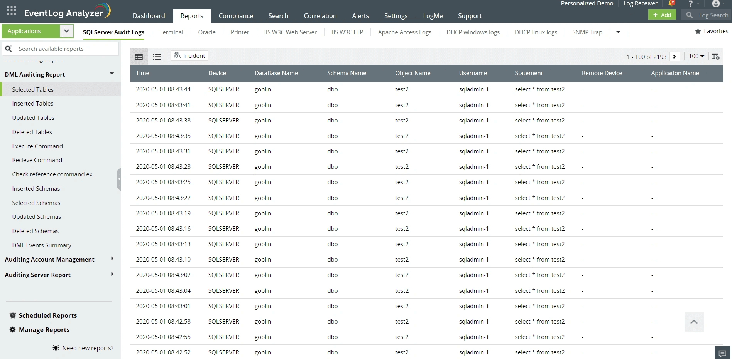This screenshot has width=732, height=359.
Task: Expand Auditing Account Management section
Action: (112, 259)
